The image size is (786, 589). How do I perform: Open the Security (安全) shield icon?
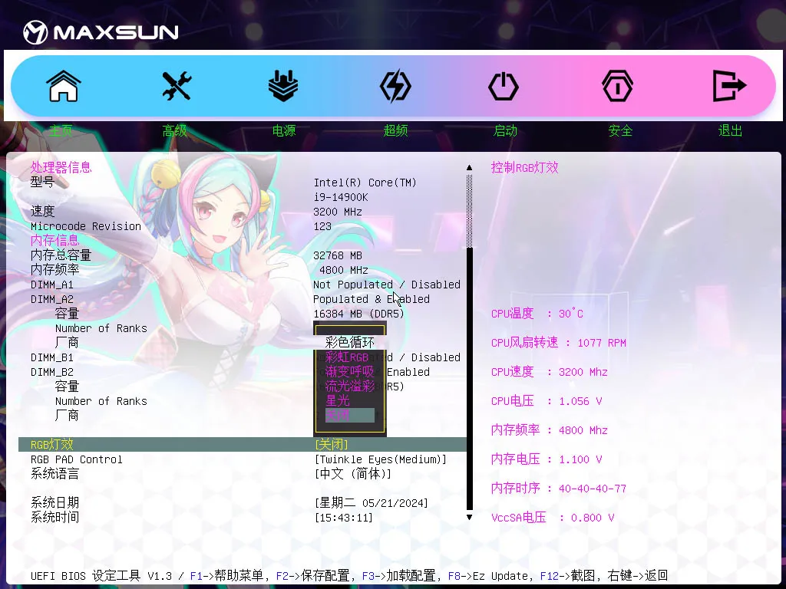pos(617,86)
